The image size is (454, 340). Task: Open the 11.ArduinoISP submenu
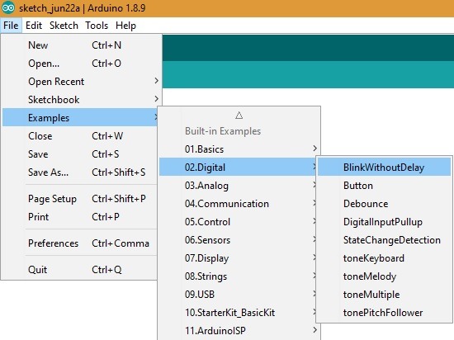click(x=239, y=330)
